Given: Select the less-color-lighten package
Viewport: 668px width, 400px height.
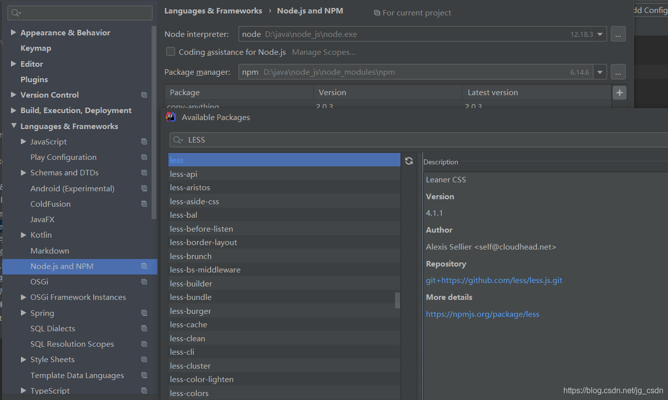Looking at the screenshot, I should (x=284, y=380).
